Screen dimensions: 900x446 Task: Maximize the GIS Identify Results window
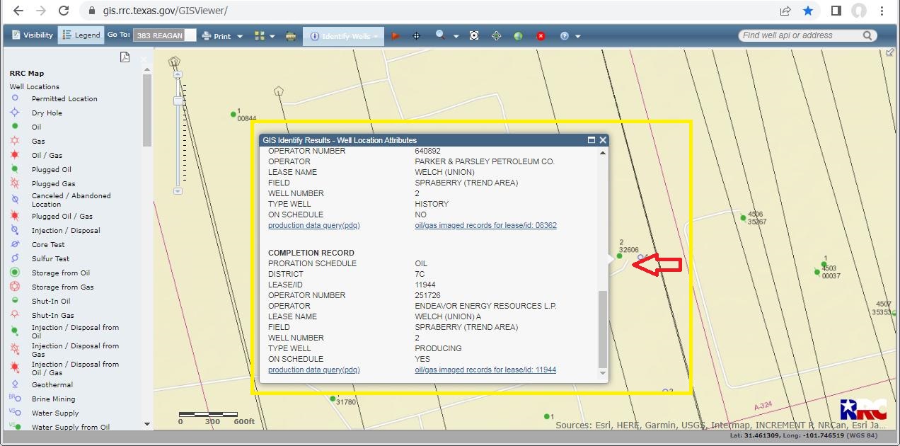(x=592, y=140)
